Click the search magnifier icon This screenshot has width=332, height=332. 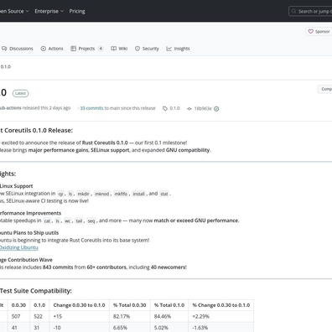click(293, 11)
